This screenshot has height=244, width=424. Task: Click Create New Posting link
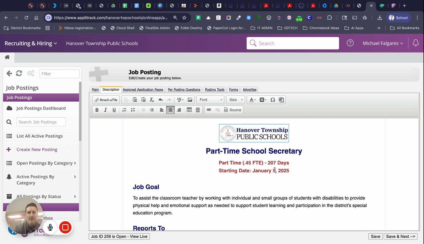37,150
